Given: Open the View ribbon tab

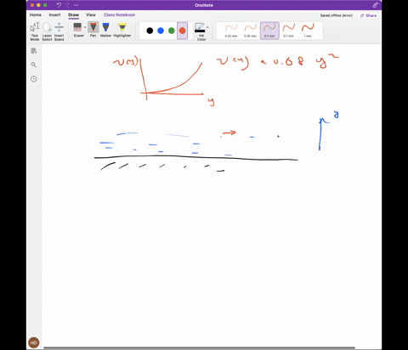Looking at the screenshot, I should tap(91, 14).
